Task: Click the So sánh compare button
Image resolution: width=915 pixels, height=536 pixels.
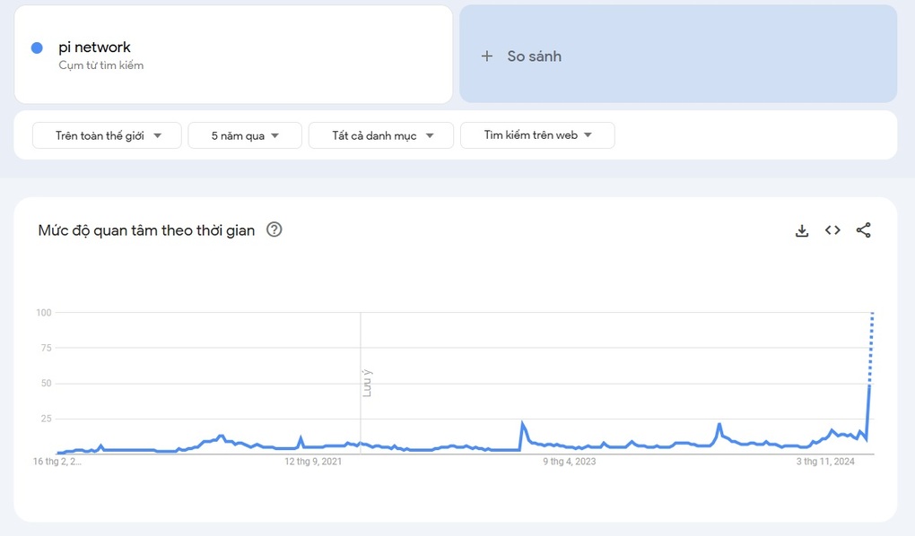Action: coord(678,54)
